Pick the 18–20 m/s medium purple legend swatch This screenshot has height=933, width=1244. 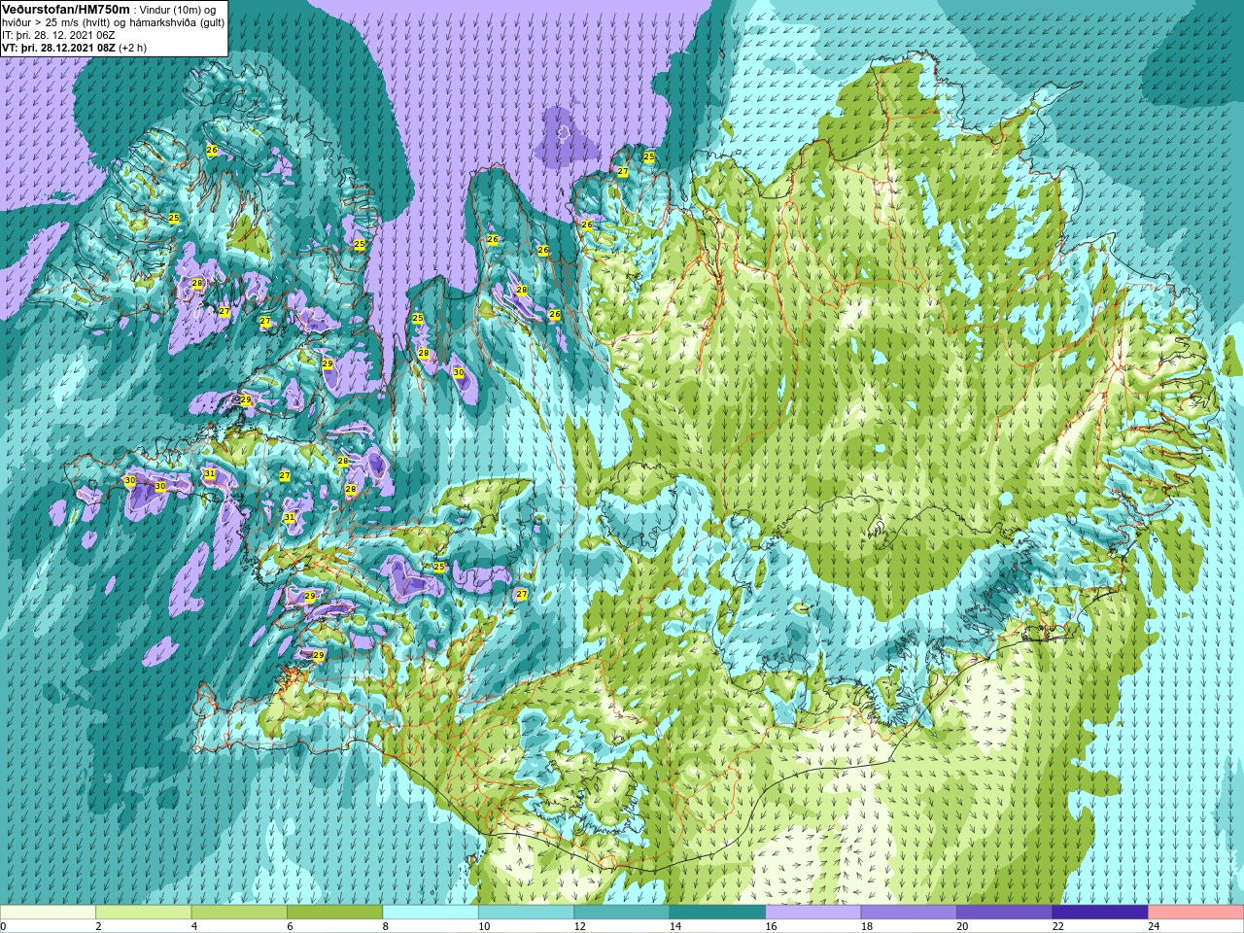pos(910,913)
